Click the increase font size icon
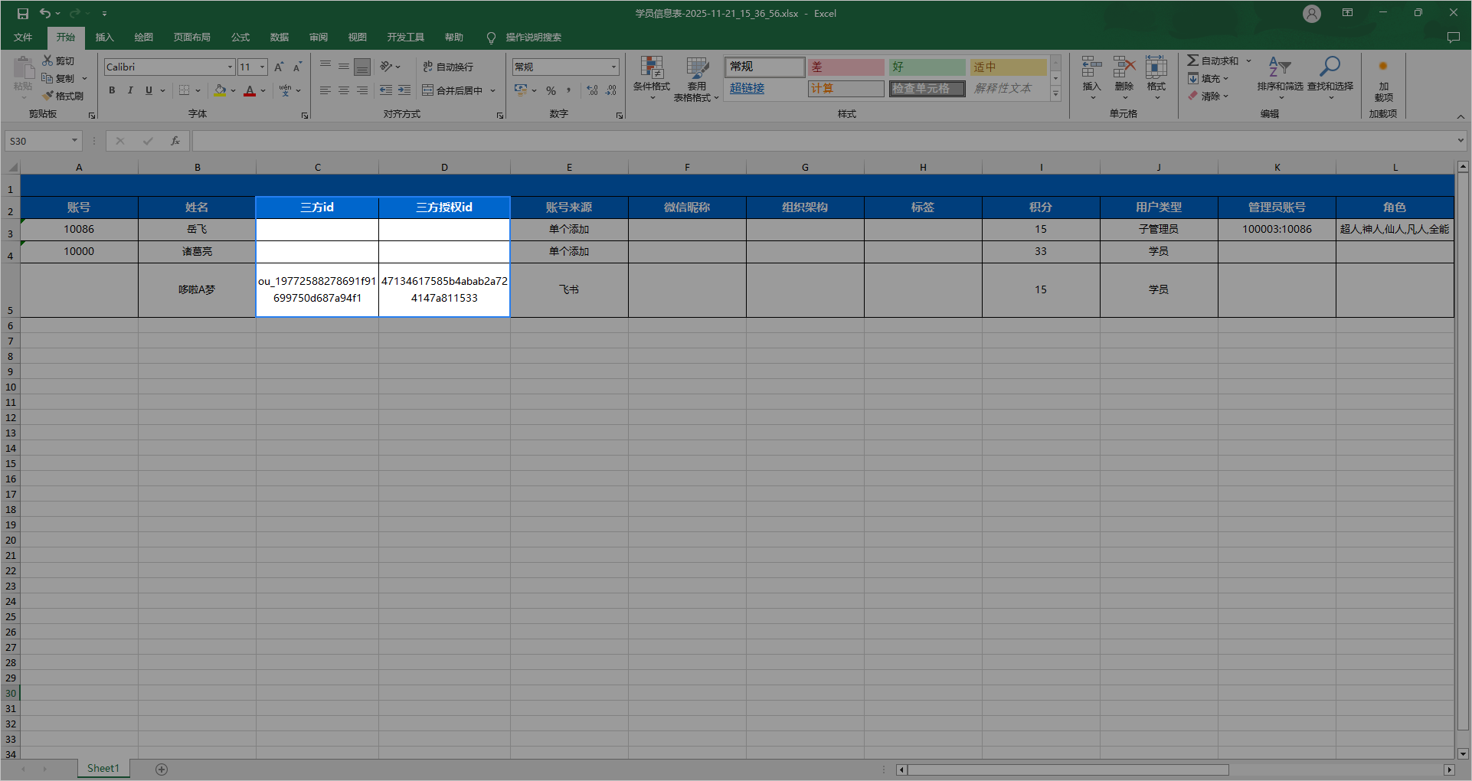 (x=279, y=67)
